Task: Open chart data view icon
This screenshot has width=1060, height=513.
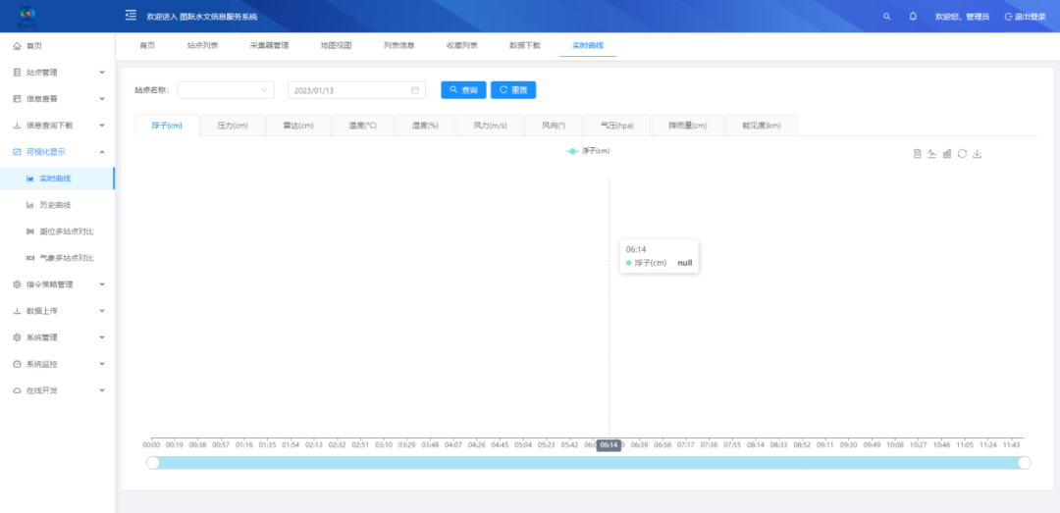Action: (918, 154)
